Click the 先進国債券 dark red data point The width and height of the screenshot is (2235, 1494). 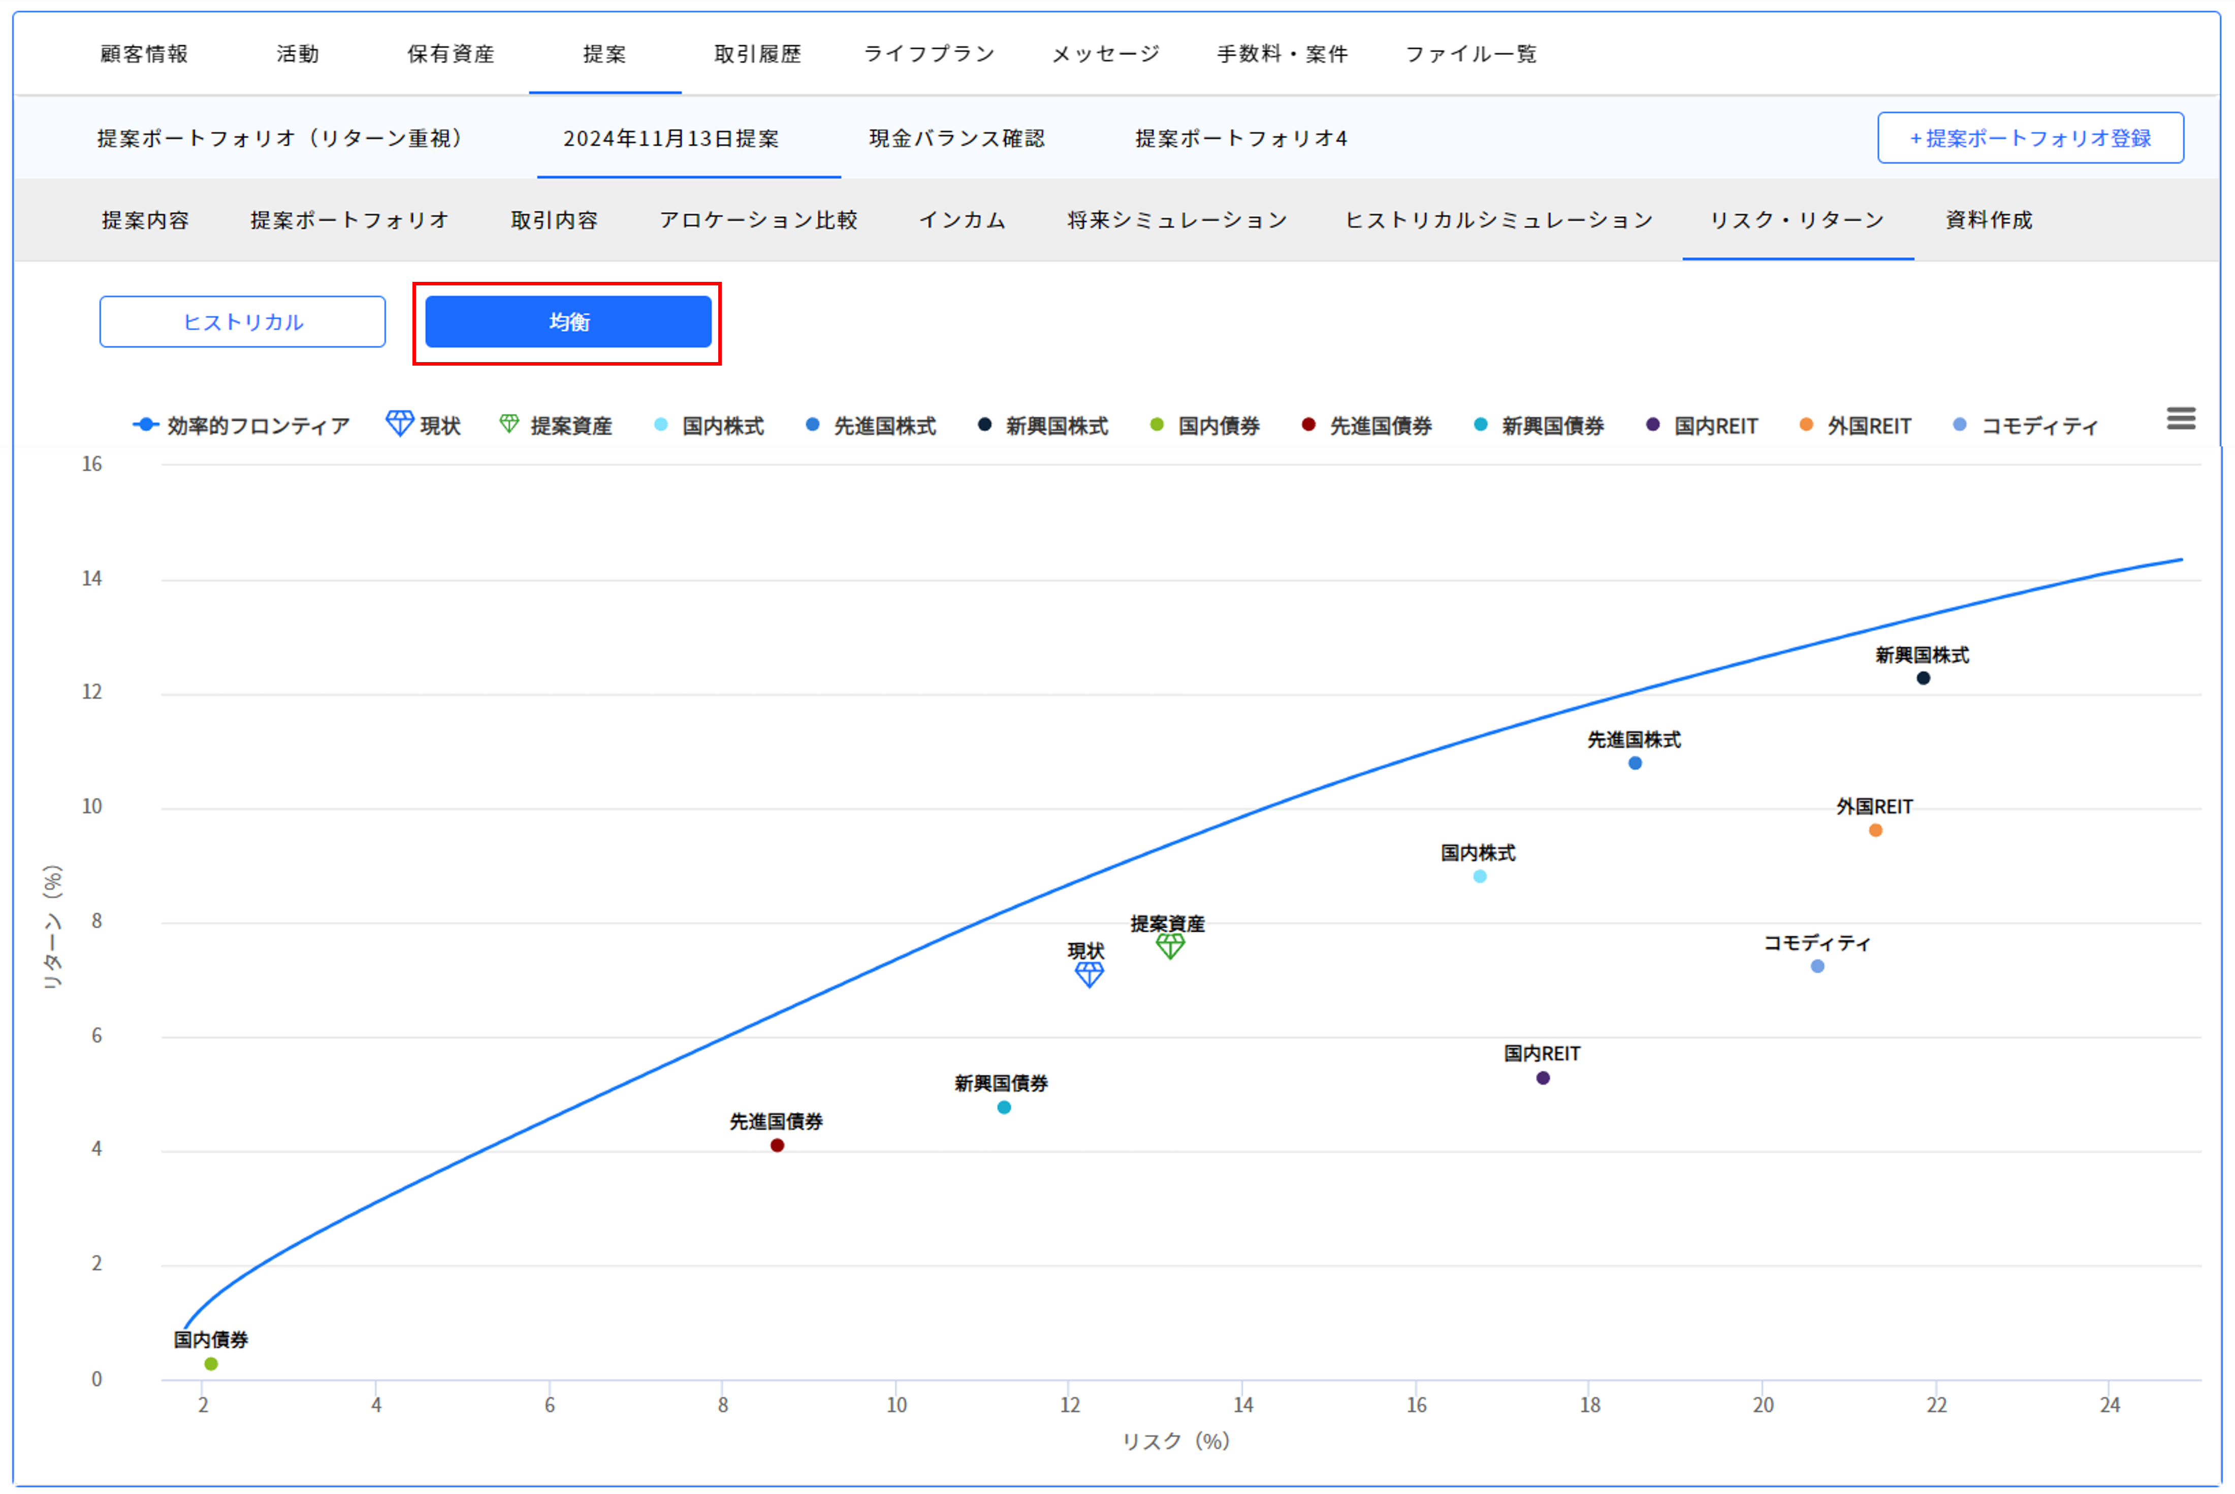coord(777,1145)
